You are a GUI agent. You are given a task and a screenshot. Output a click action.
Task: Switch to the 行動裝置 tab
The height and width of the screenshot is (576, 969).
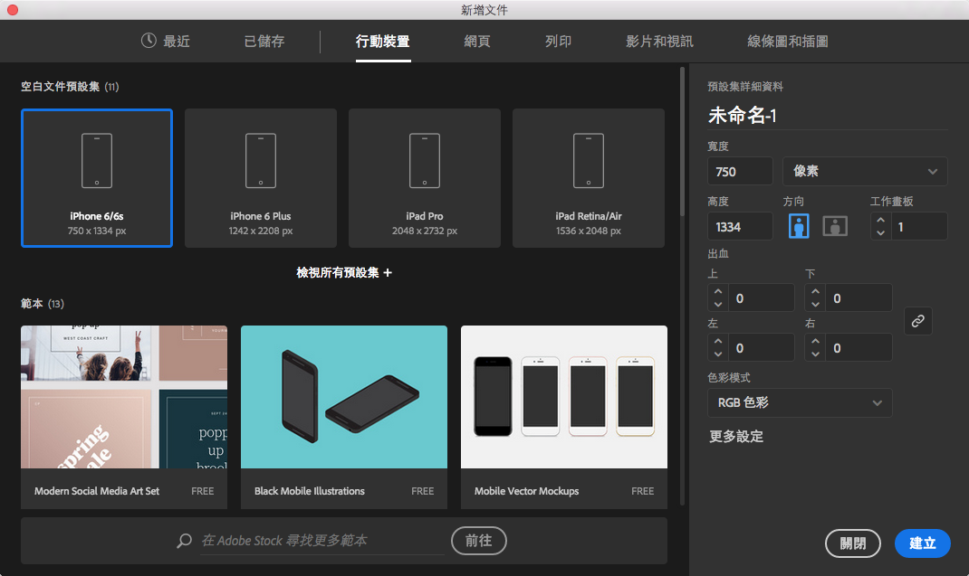[x=382, y=42]
